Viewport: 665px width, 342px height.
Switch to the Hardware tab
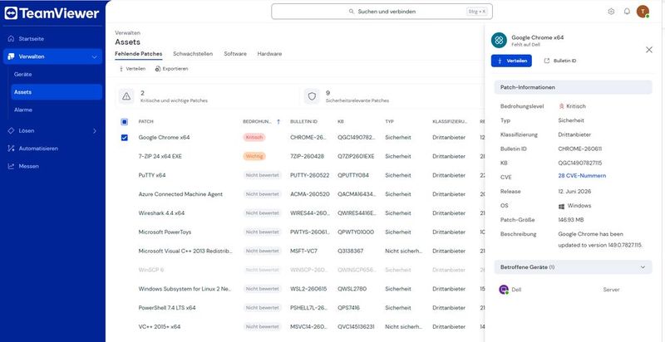pos(269,54)
